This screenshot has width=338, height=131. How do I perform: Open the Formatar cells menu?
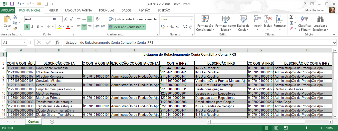click(x=280, y=23)
